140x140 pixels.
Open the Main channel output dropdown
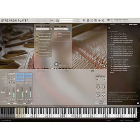click(x=11, y=101)
